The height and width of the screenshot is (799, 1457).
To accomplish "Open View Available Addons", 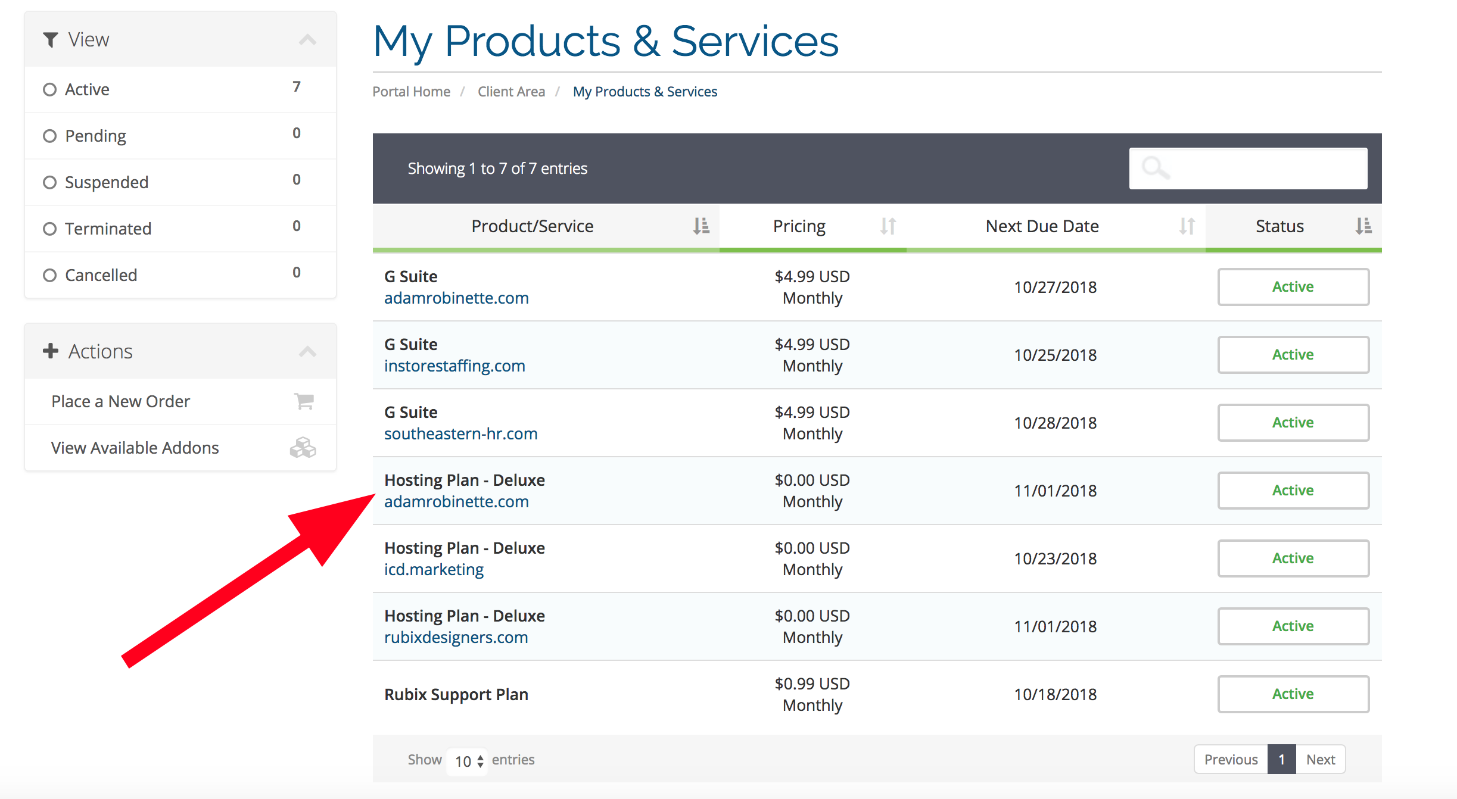I will click(x=180, y=448).
